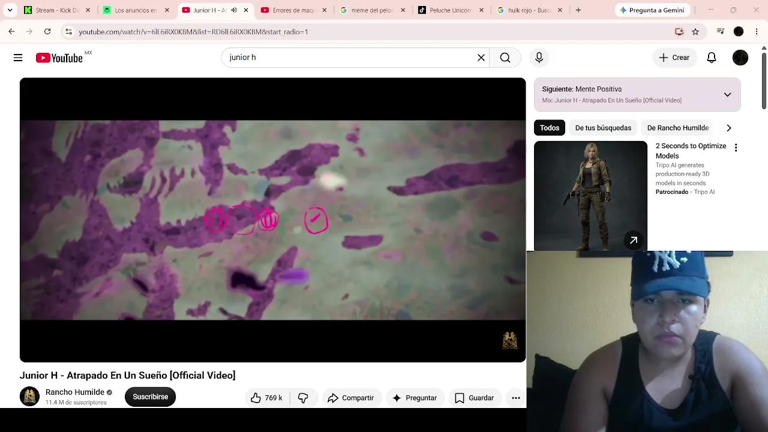The image size is (768, 432).
Task: Select the Todos filter chip
Action: click(550, 128)
